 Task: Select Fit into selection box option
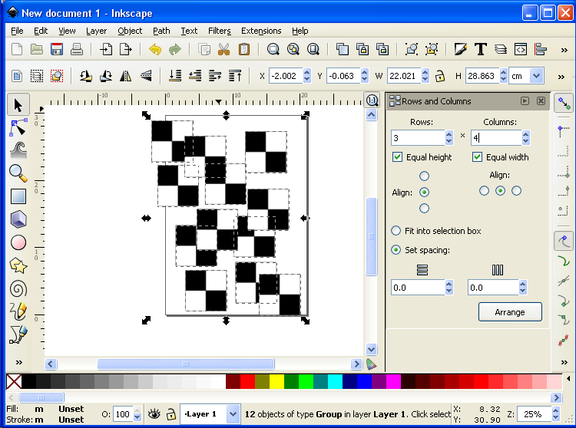436,231
